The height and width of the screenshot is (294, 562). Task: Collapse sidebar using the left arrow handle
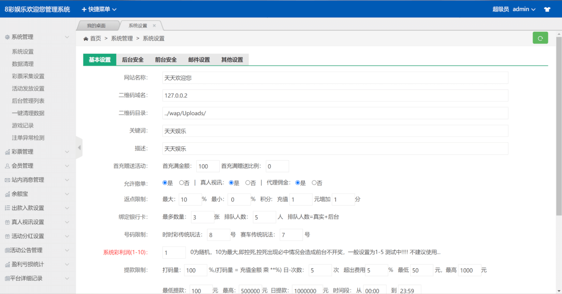[79, 147]
